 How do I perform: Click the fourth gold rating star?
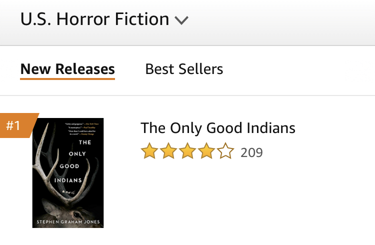pyautogui.click(x=206, y=151)
